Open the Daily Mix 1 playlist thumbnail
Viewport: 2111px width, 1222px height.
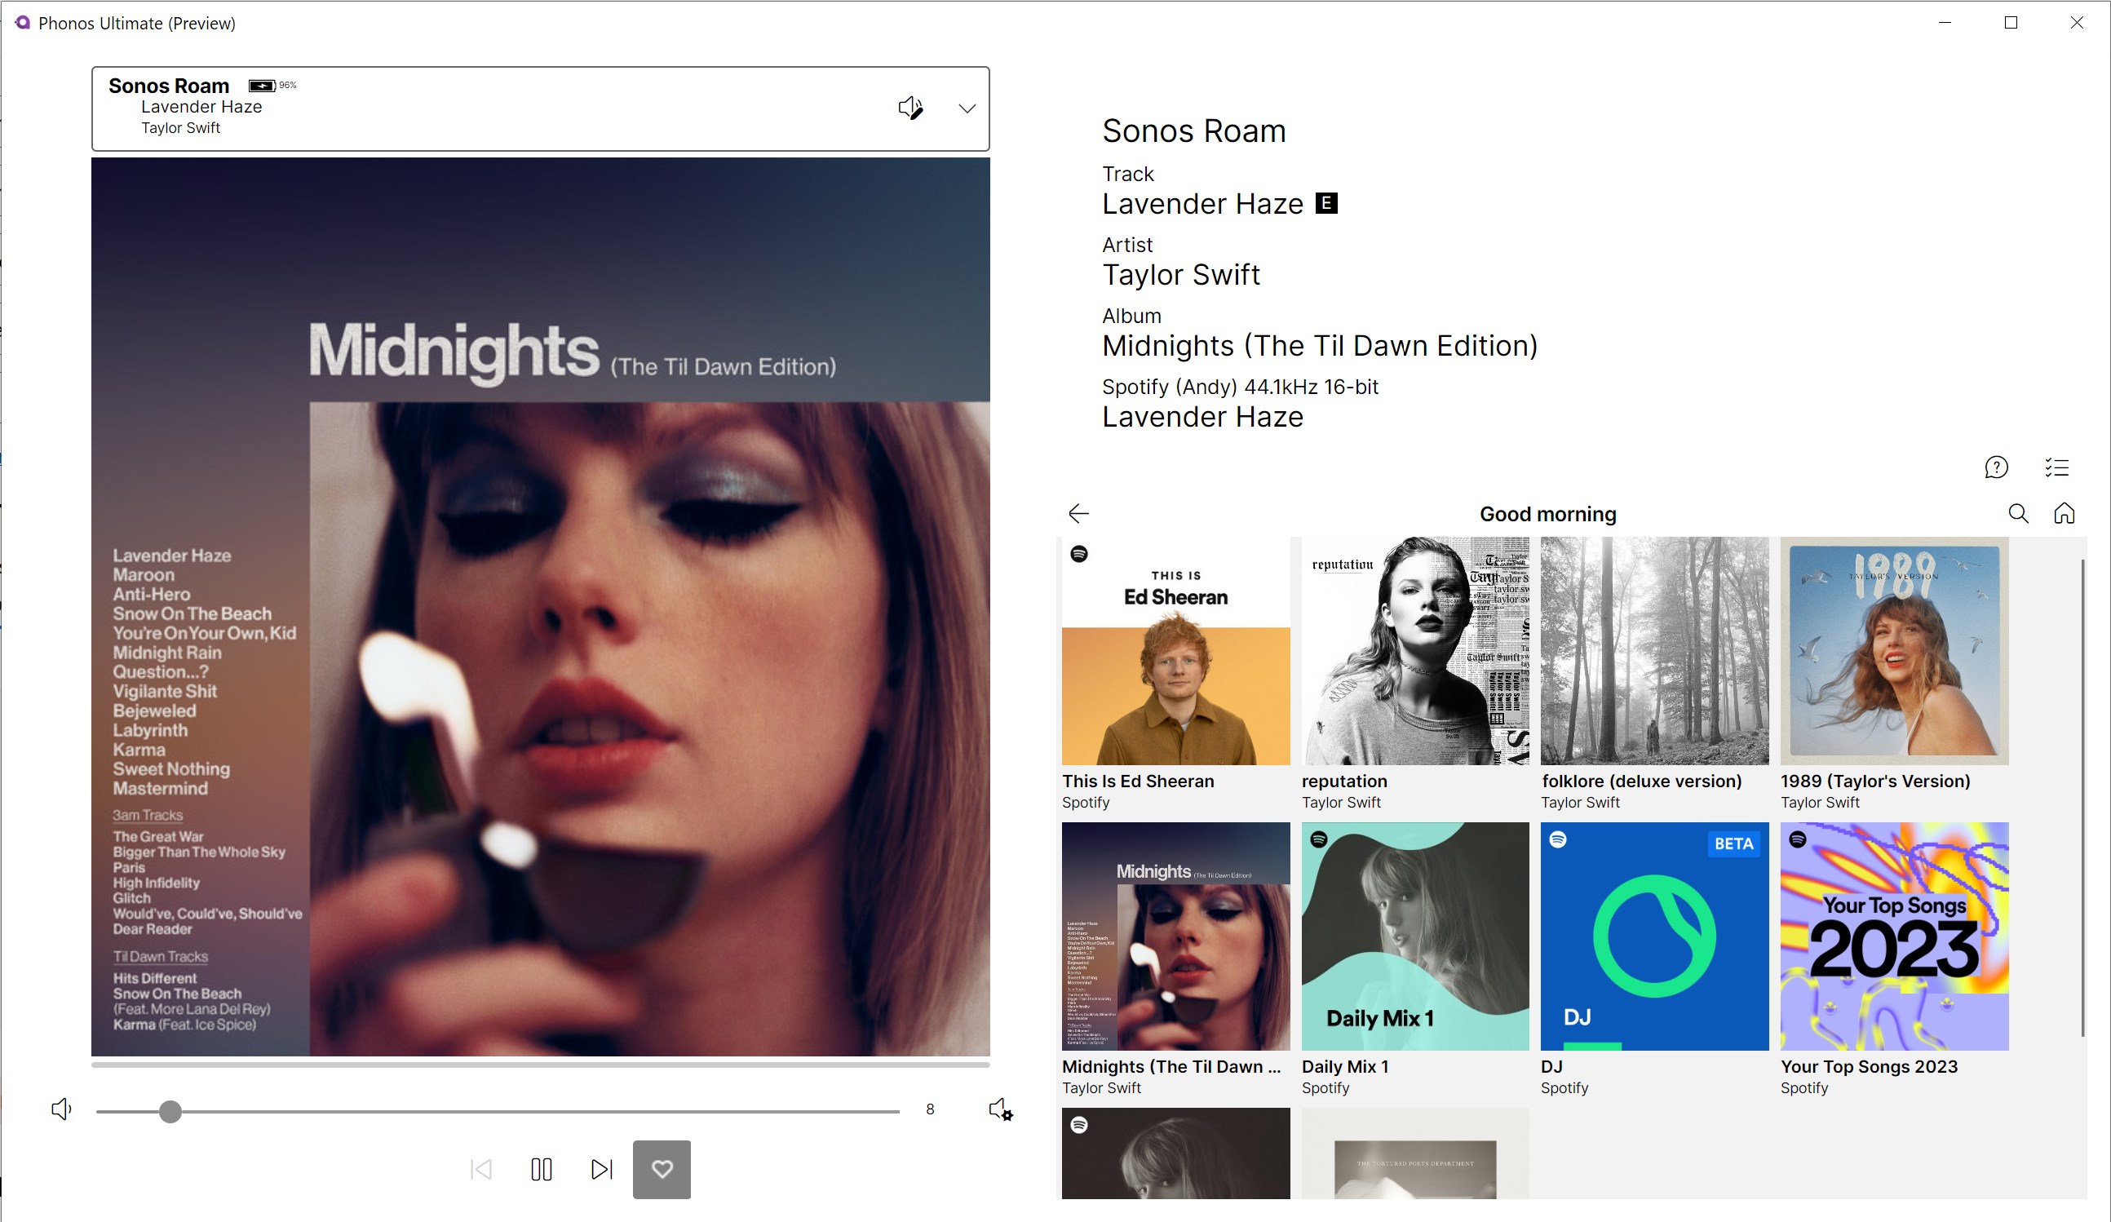click(1415, 936)
